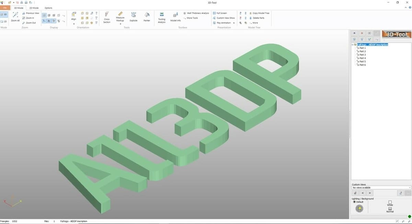Click the red X icon in model tree toolbar

pos(362,33)
